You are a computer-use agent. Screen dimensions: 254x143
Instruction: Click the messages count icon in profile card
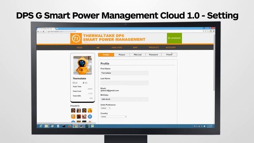(74, 83)
